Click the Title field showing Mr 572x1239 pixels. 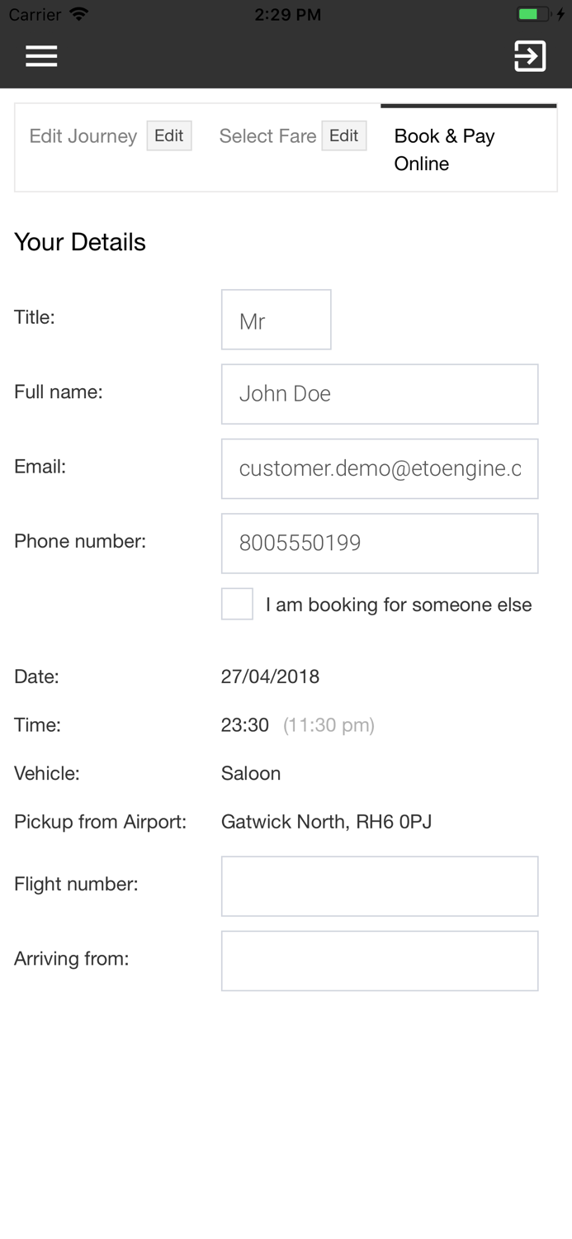click(x=277, y=320)
